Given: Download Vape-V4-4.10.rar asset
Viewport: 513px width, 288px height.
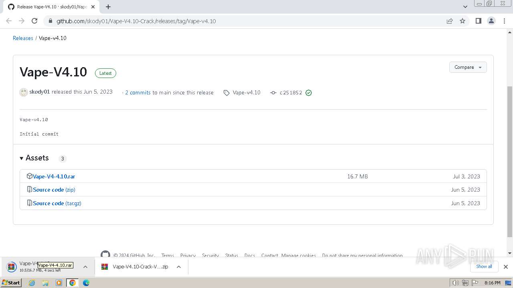Looking at the screenshot, I should tap(54, 176).
